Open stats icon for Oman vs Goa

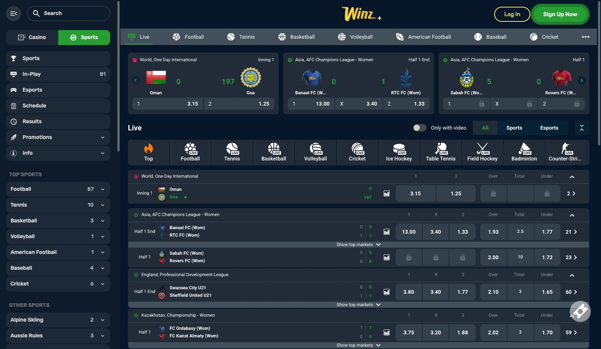[x=387, y=193]
